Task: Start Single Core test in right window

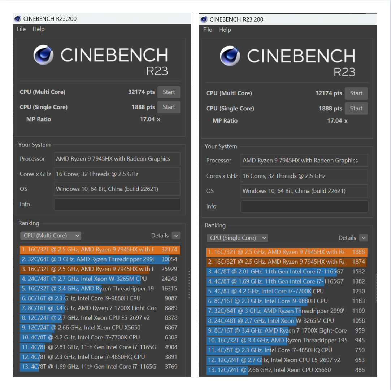Action: [356, 108]
